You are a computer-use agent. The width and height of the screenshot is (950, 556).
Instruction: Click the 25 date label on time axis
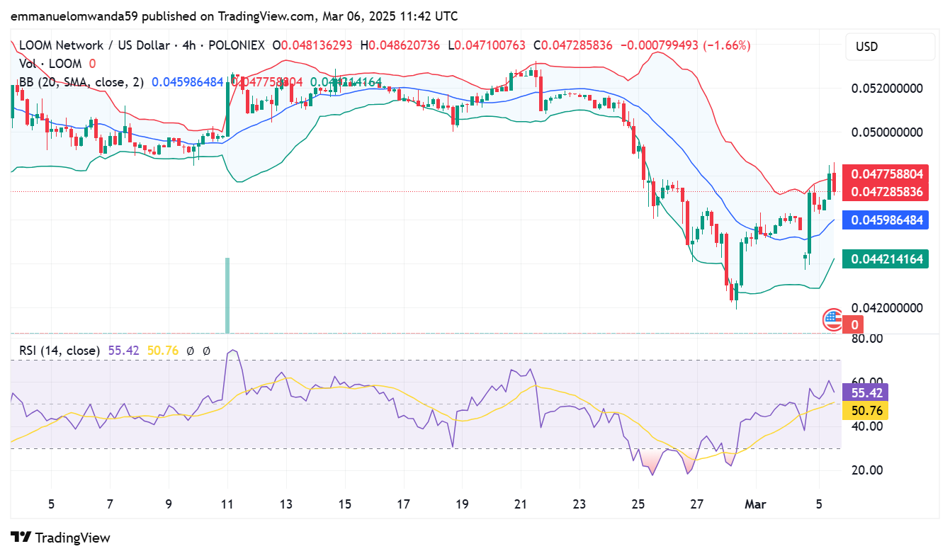coord(638,505)
